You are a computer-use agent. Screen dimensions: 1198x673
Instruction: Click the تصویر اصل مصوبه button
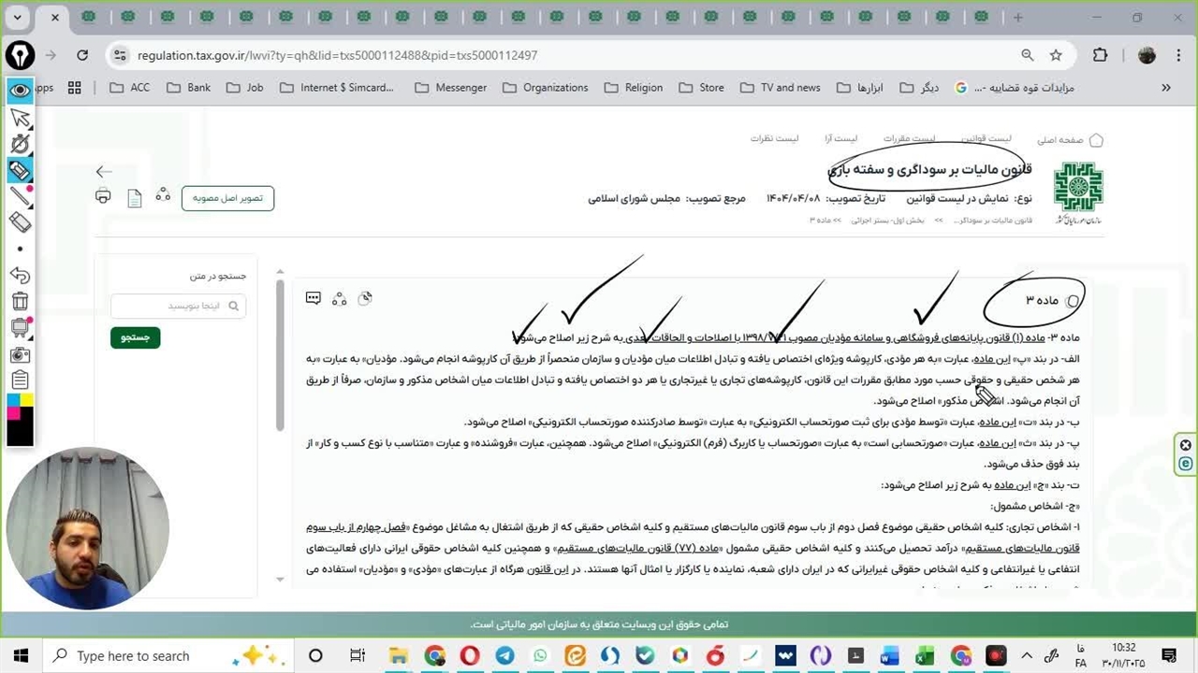coord(227,198)
